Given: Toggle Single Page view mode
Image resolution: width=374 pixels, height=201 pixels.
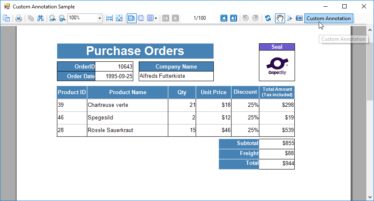Looking at the screenshot, I should point(132,19).
